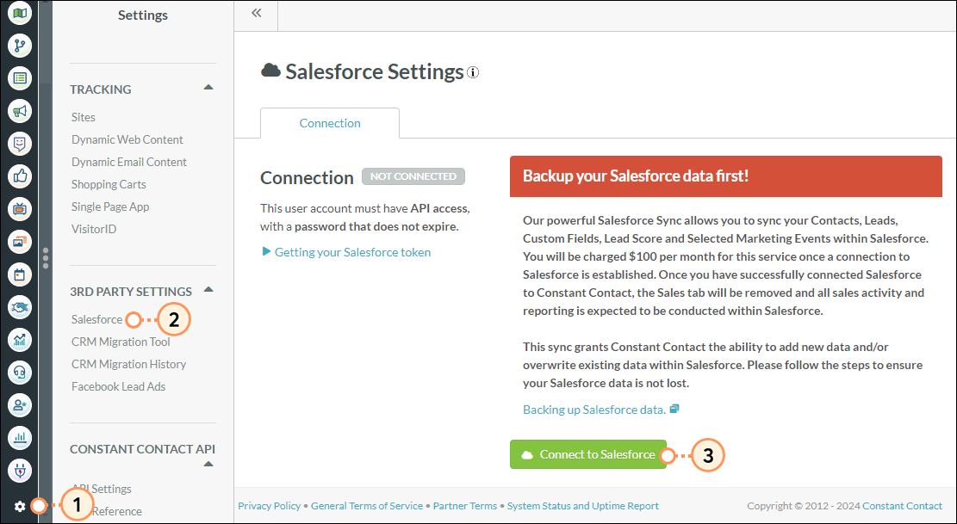Open VisitorID settings
The image size is (957, 524).
click(x=93, y=229)
